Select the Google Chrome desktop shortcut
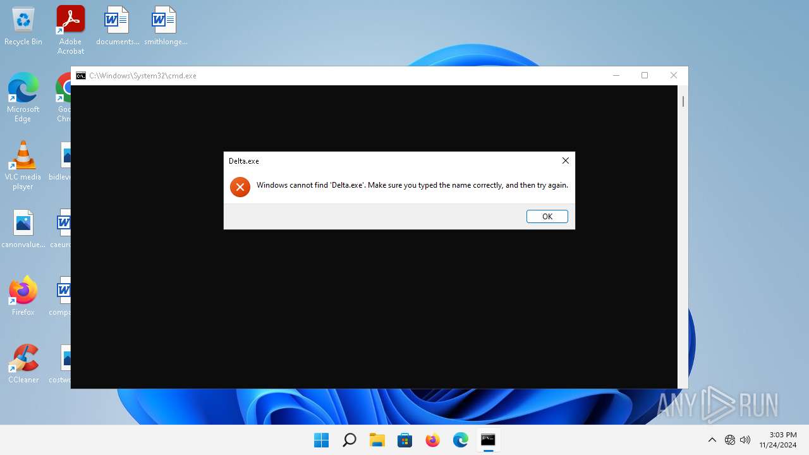The width and height of the screenshot is (809, 455). (x=63, y=97)
